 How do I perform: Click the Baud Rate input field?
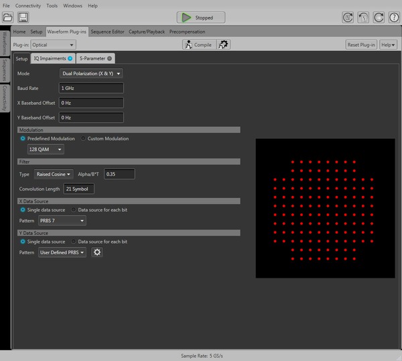click(91, 88)
